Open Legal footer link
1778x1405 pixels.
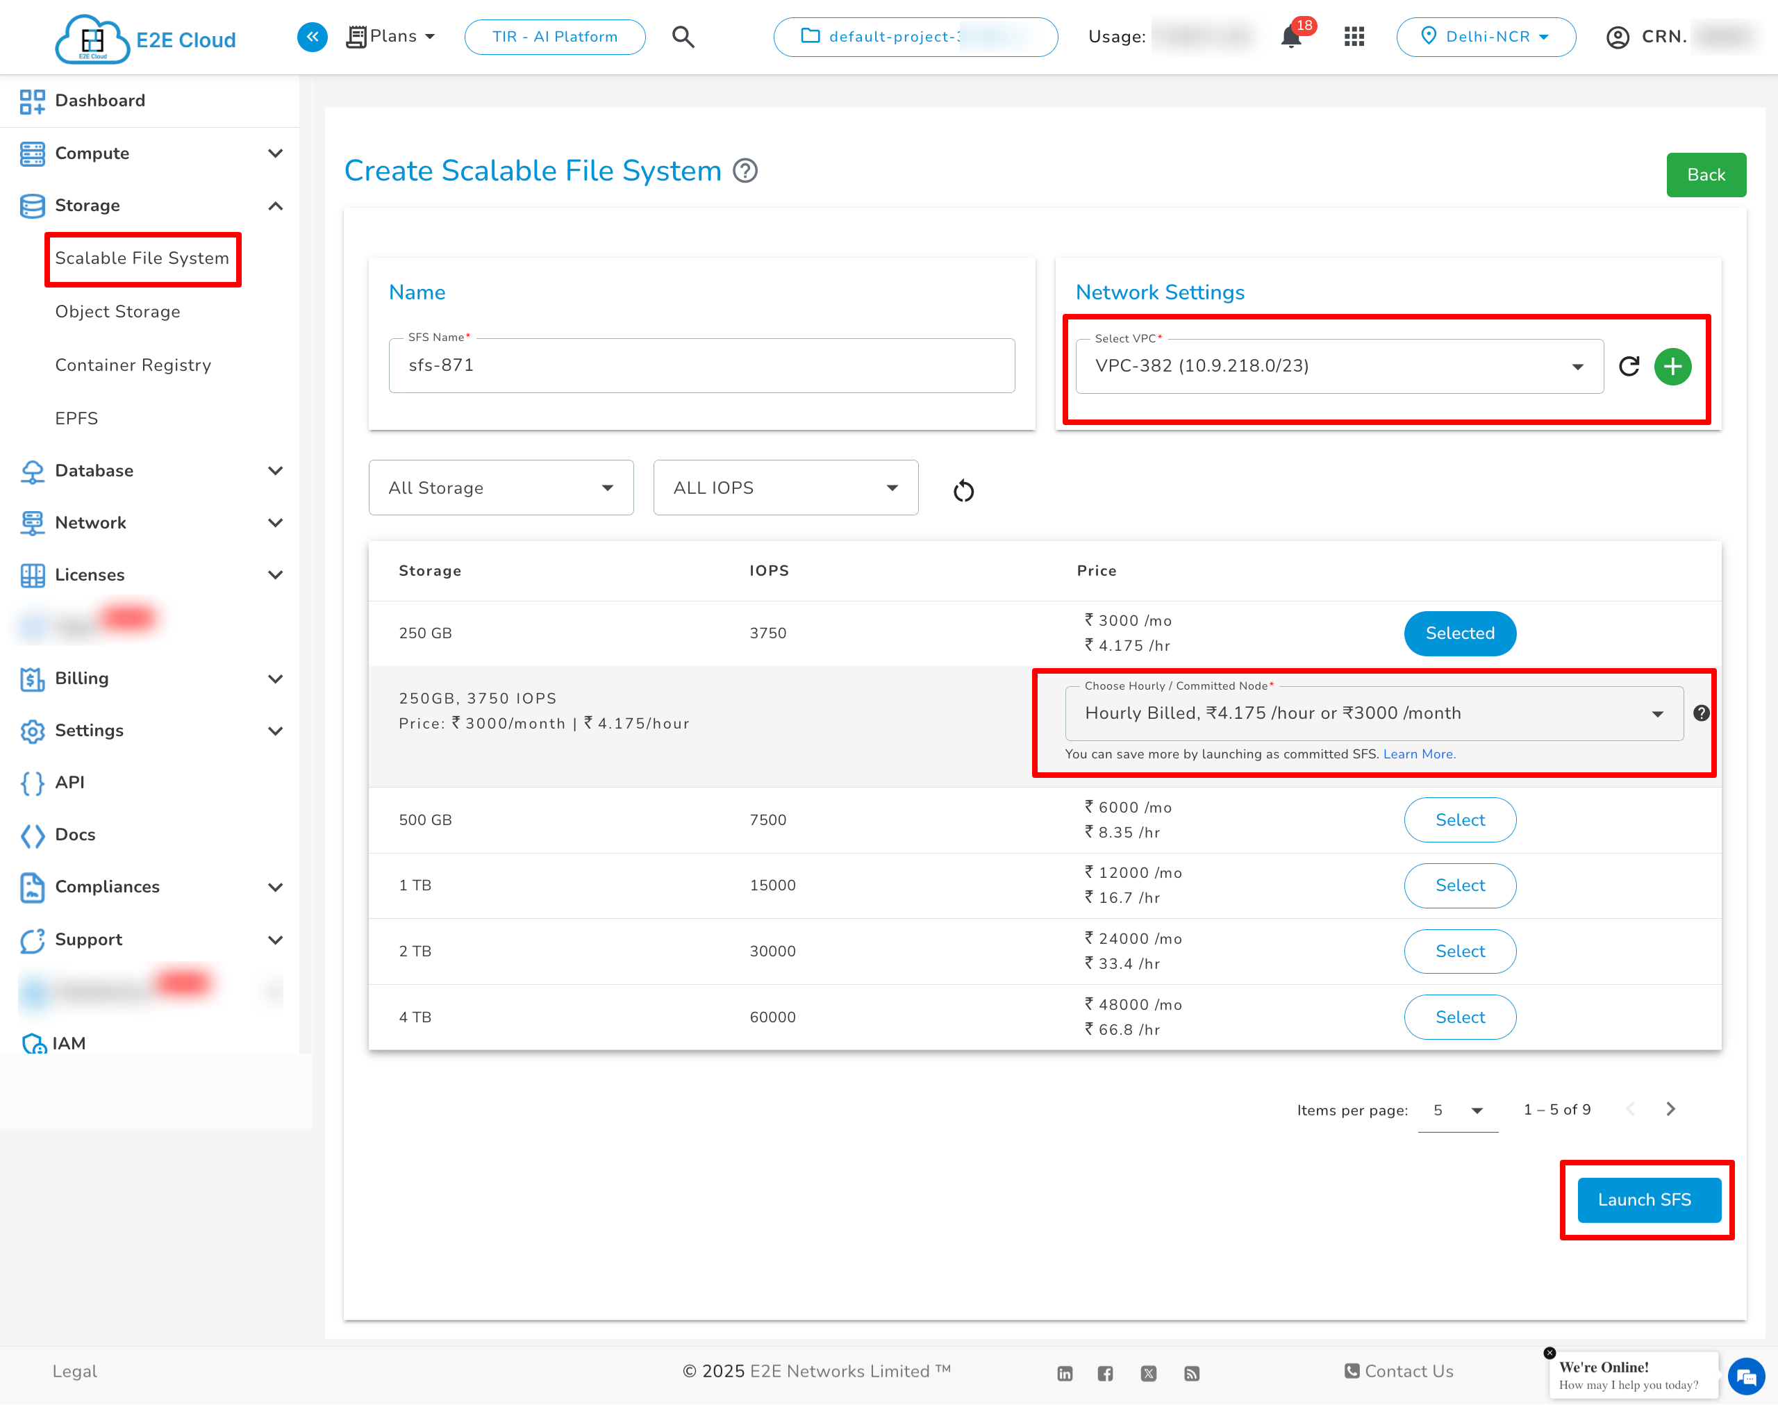pyautogui.click(x=75, y=1371)
